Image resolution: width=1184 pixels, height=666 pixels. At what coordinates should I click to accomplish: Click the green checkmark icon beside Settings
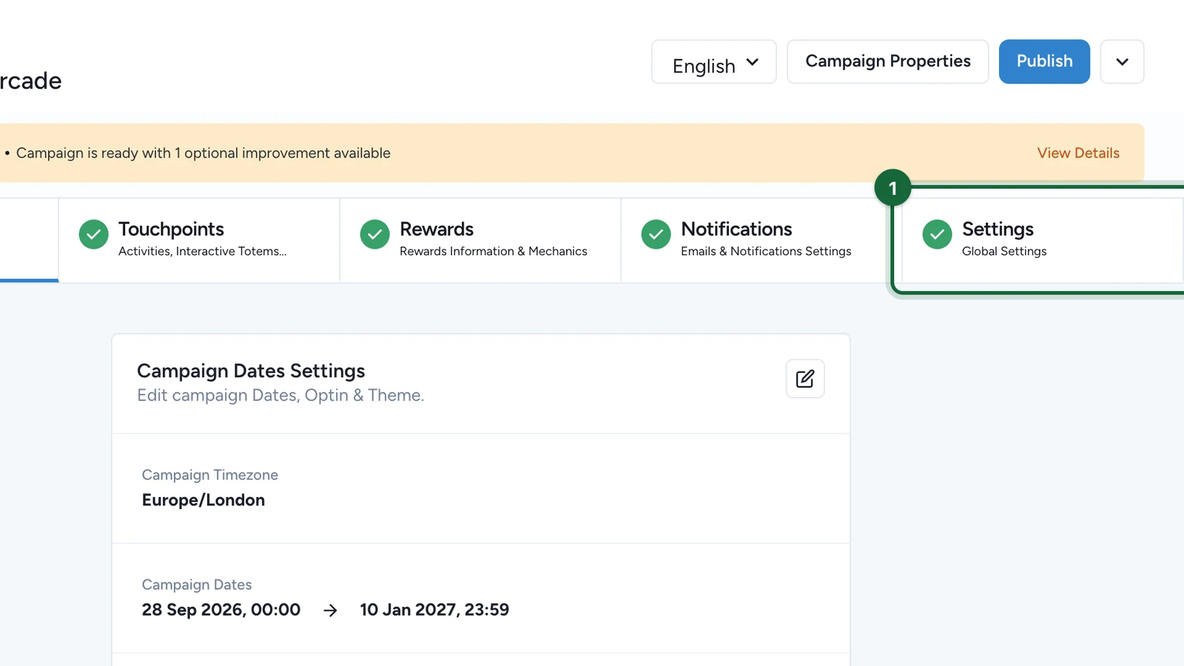(x=938, y=235)
